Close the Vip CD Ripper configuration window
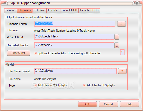The width and height of the screenshot is (143, 111). 137,3
